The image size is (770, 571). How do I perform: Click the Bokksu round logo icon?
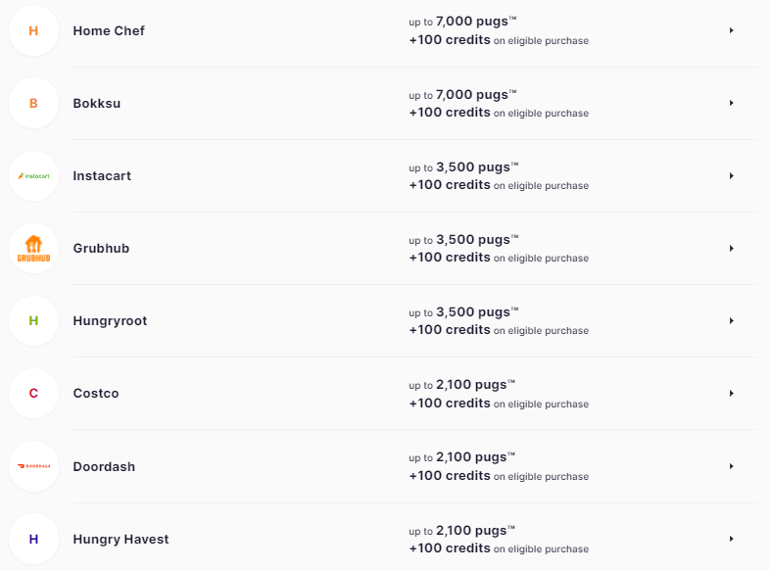pyautogui.click(x=33, y=103)
